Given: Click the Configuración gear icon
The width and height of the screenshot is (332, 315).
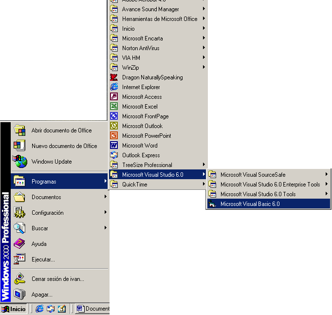Looking at the screenshot, I should 19,213.
